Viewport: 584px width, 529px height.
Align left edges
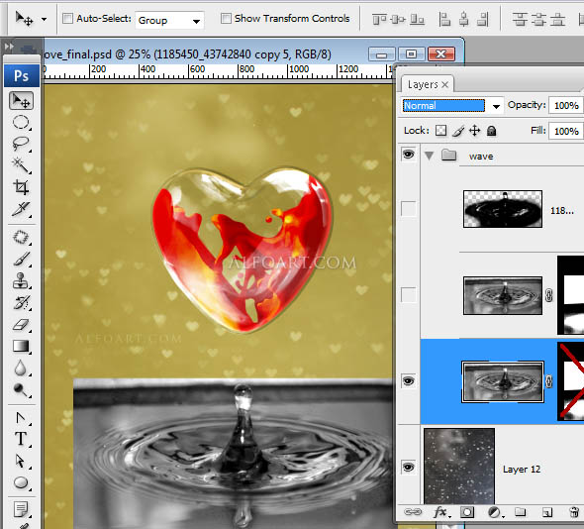(x=444, y=19)
